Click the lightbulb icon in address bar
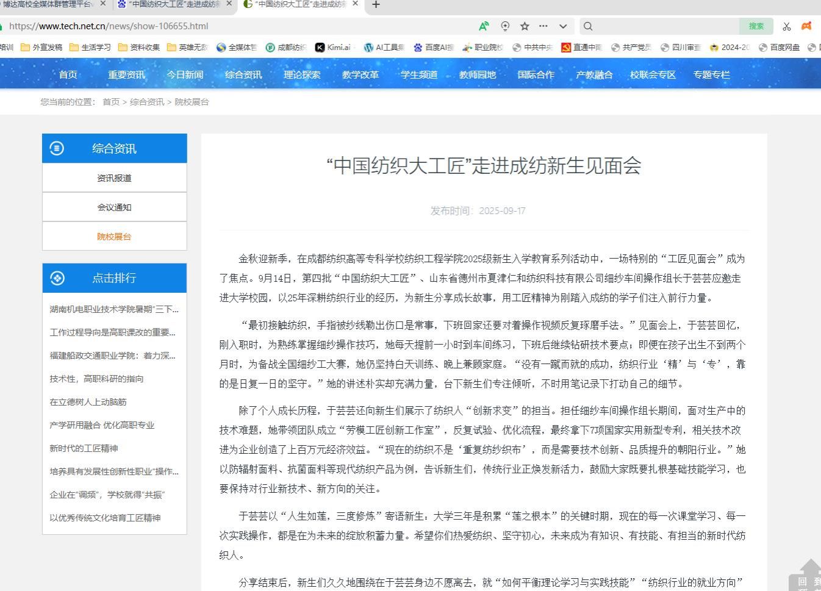 coord(505,26)
